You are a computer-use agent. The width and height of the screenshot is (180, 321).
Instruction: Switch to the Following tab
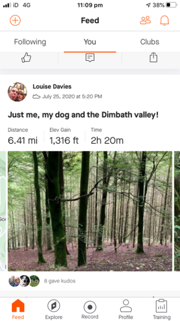pyautogui.click(x=30, y=42)
